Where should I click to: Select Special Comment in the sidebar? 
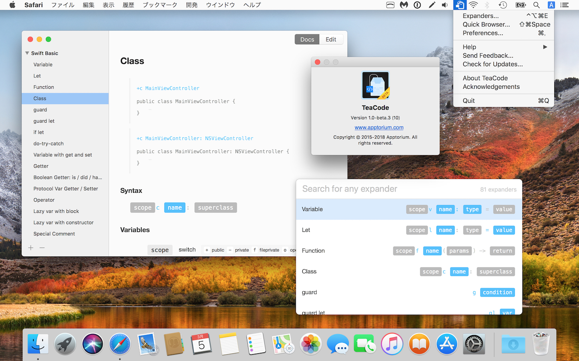65,234
